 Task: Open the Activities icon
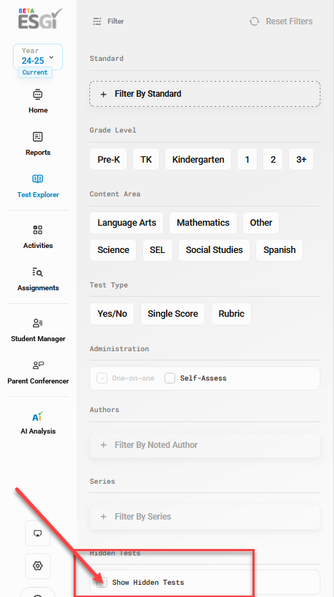(38, 229)
